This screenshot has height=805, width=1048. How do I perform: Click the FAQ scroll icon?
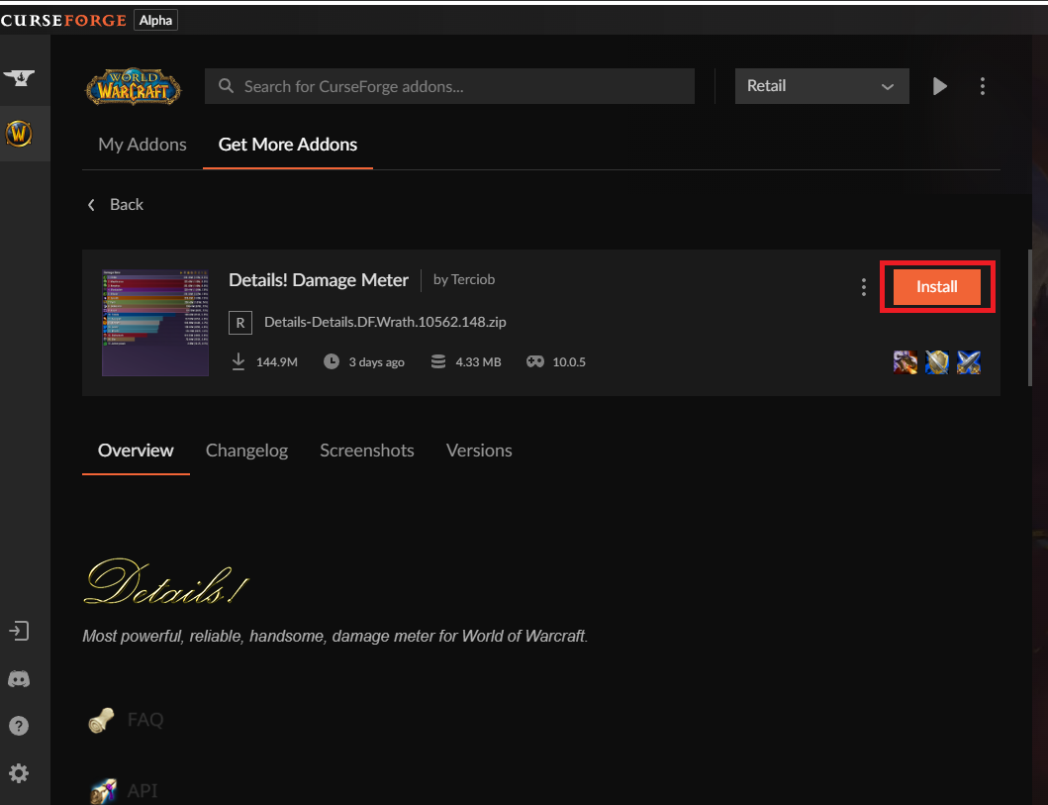pos(102,720)
